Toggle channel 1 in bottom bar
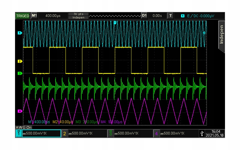This screenshot has height=150, width=240. coord(19,133)
